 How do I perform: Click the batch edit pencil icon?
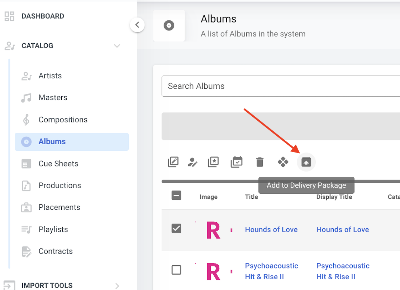(x=173, y=162)
